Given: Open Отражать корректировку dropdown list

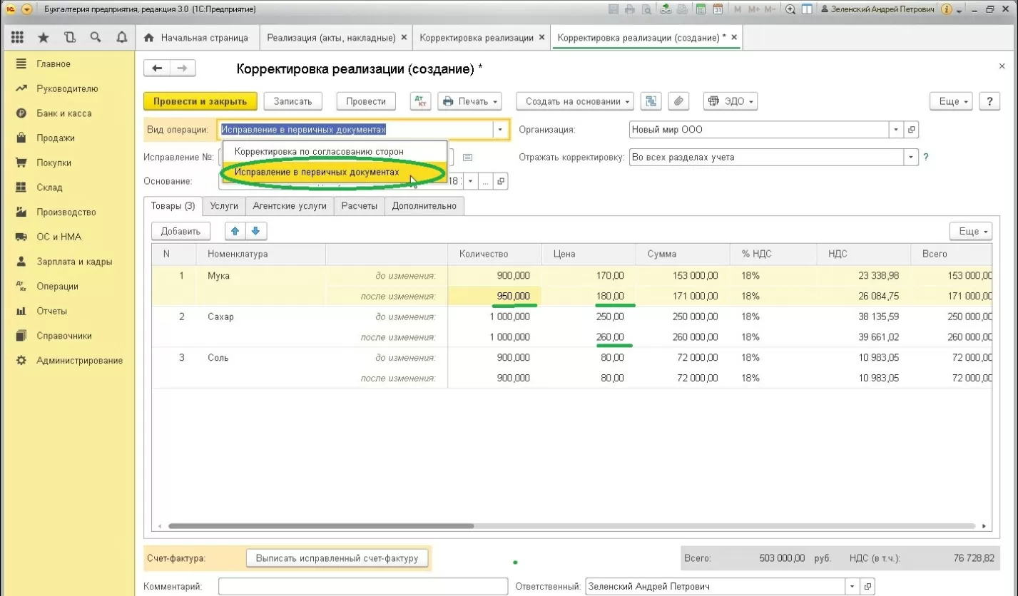Looking at the screenshot, I should 911,158.
